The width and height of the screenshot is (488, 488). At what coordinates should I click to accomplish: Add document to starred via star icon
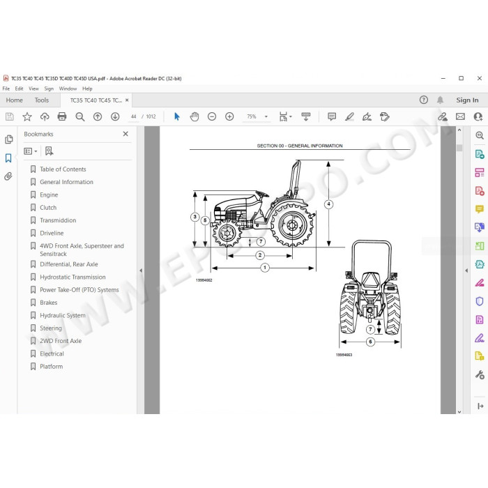27,116
